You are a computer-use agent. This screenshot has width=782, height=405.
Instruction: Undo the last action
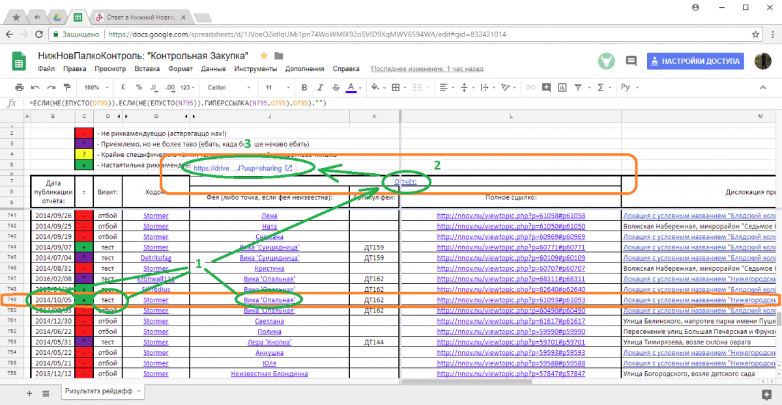click(x=35, y=87)
